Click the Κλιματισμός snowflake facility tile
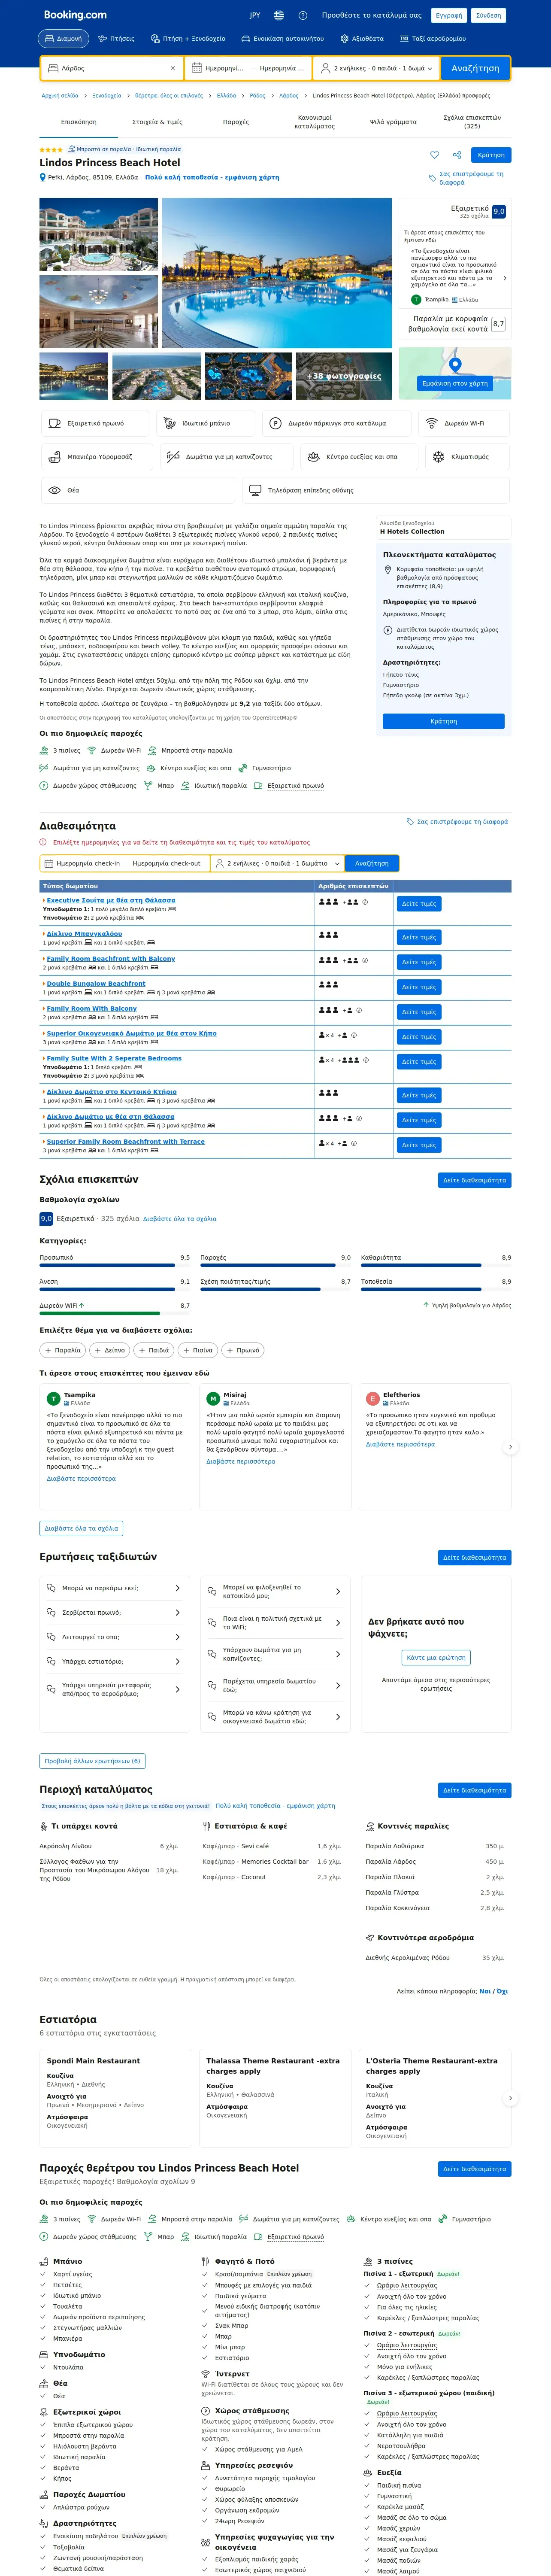The image size is (551, 2576). 467,457
